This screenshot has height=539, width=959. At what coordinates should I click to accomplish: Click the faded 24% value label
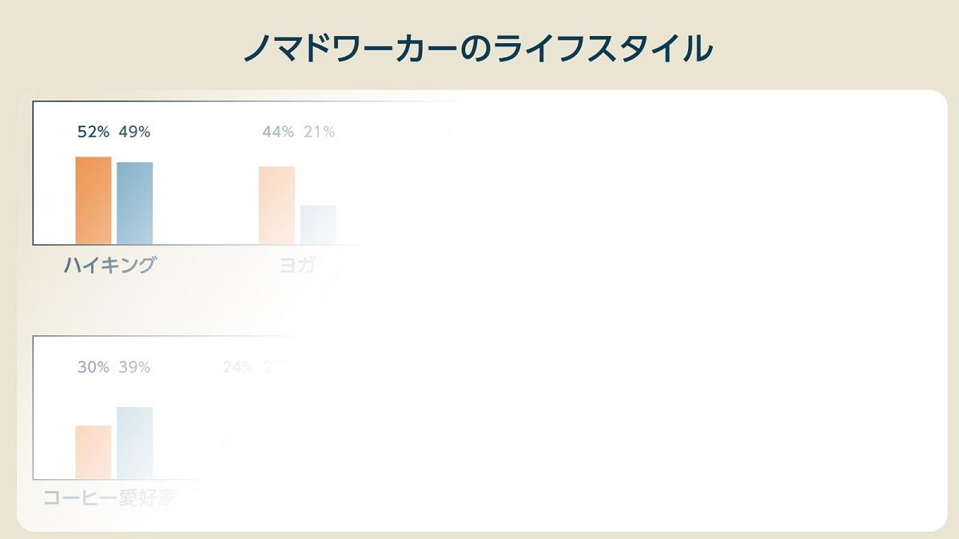click(238, 367)
